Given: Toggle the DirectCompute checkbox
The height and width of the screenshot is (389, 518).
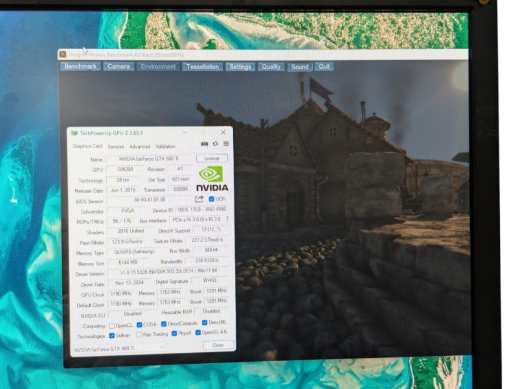Looking at the screenshot, I should 164,324.
